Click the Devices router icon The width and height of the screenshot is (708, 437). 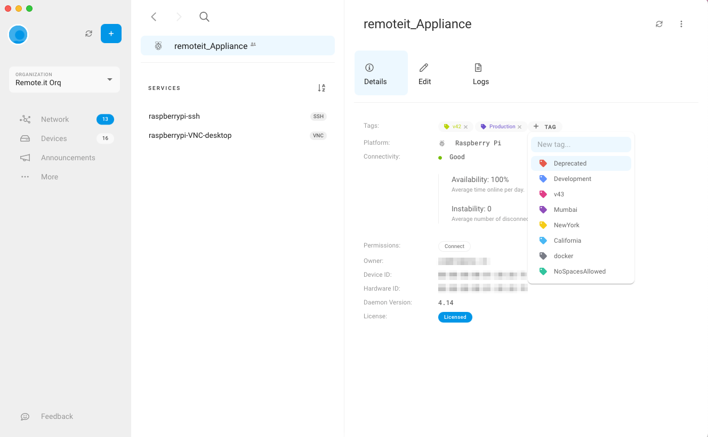coord(25,138)
